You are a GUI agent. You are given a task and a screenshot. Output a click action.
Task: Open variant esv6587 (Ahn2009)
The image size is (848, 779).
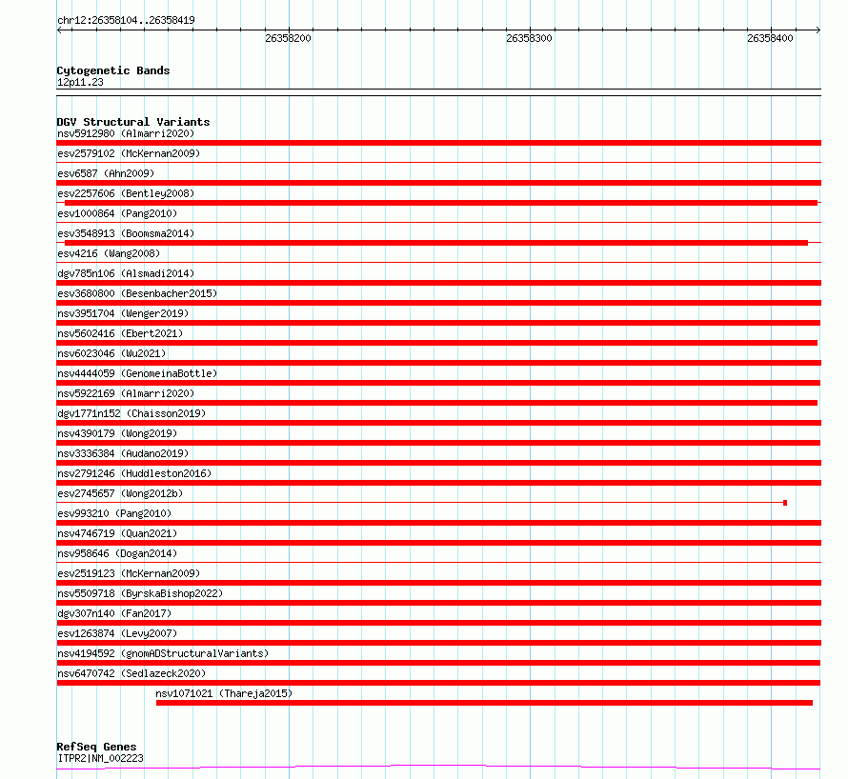106,173
